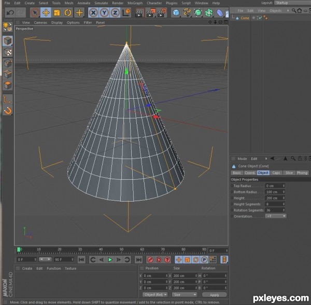Select the Cone object in Object Manager
This screenshot has height=305, width=311.
(x=245, y=18)
